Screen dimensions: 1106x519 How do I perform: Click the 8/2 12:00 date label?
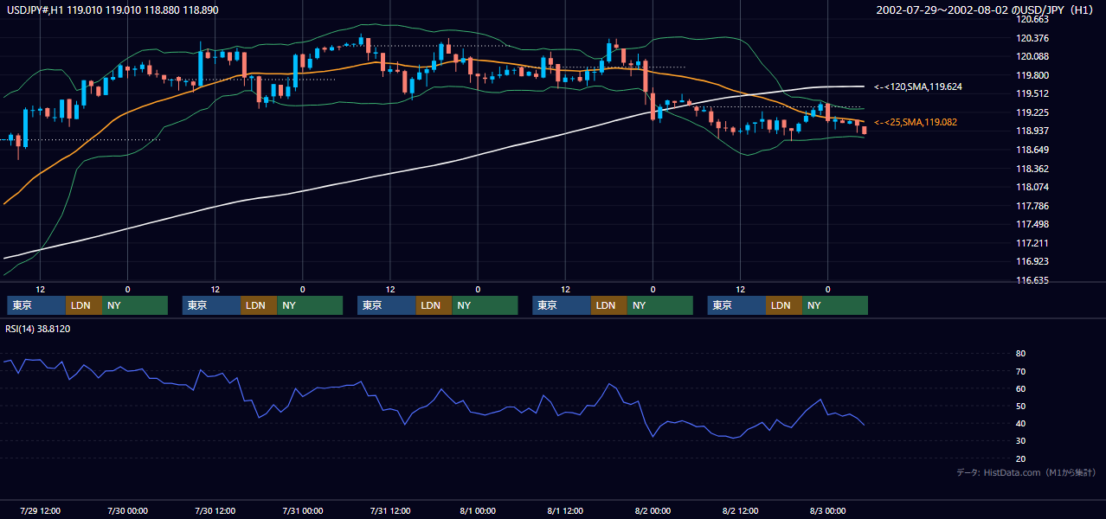740,510
